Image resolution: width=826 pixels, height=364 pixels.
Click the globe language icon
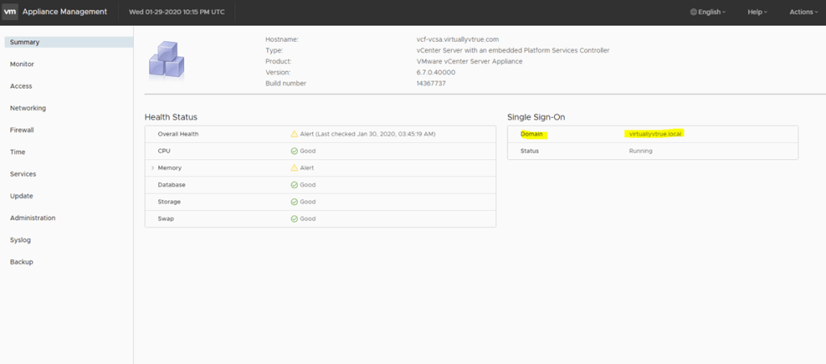click(695, 12)
